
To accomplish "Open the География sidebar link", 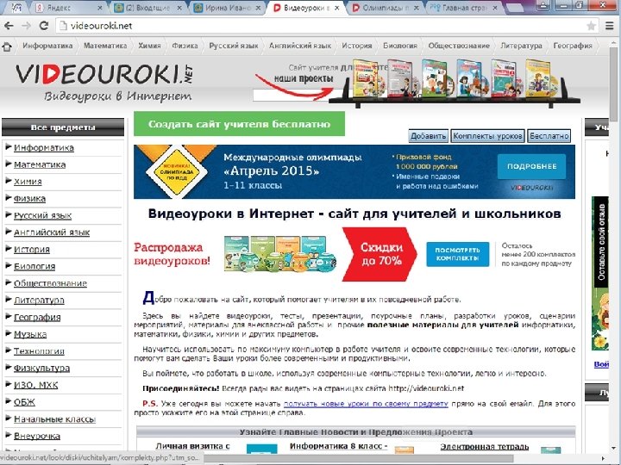I will [37, 318].
